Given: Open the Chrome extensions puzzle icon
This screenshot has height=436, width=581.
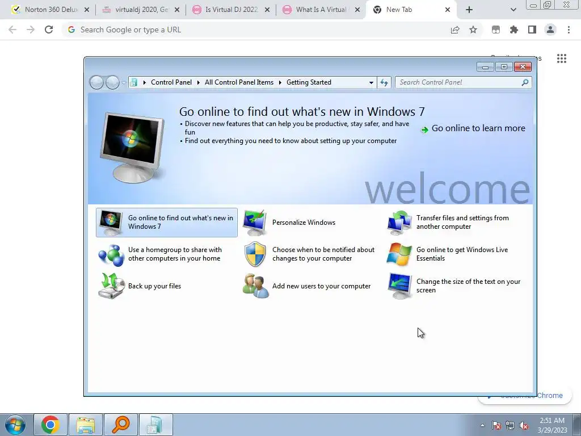Looking at the screenshot, I should coord(514,30).
